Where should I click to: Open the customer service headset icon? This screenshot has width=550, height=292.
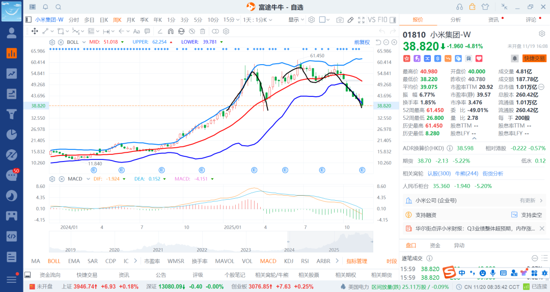coord(460,7)
